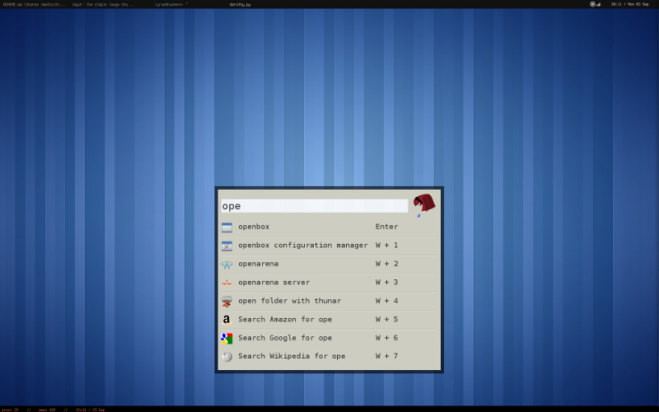Click the bottom bar date readout

tap(91, 410)
